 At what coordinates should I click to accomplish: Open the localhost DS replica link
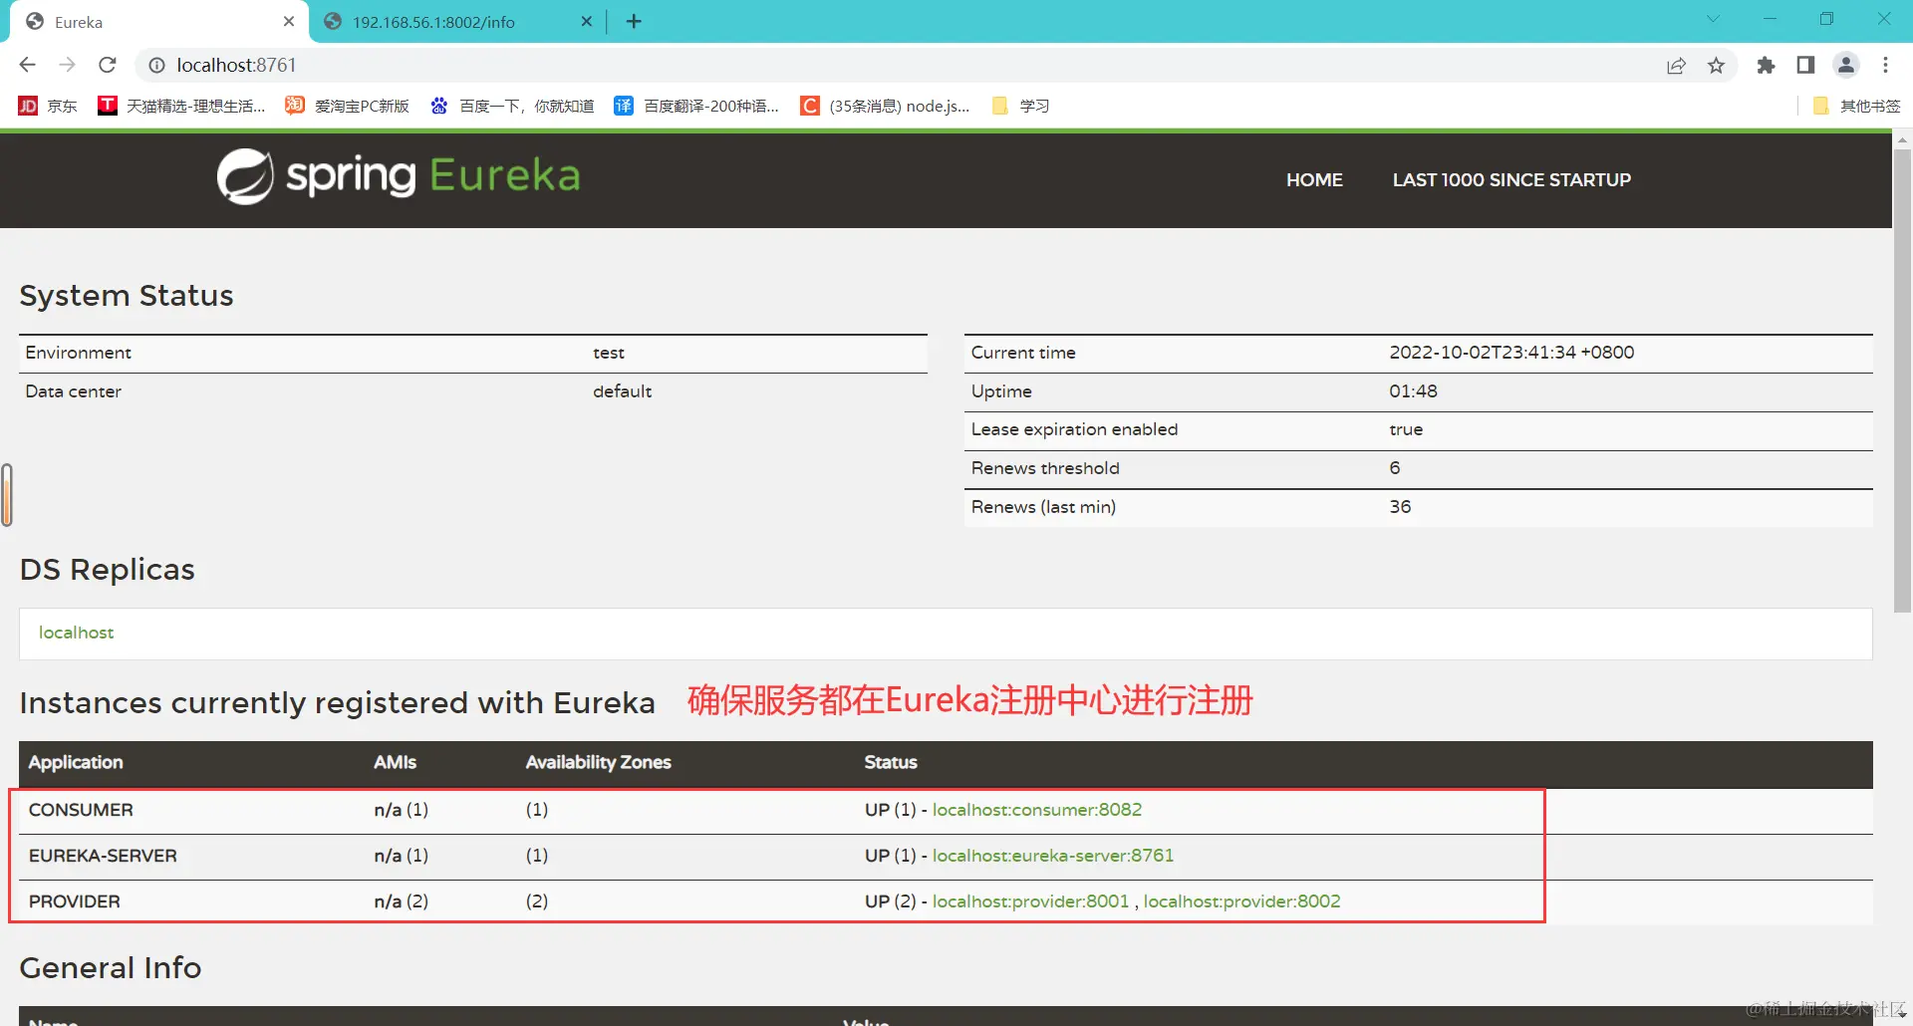pyautogui.click(x=76, y=633)
